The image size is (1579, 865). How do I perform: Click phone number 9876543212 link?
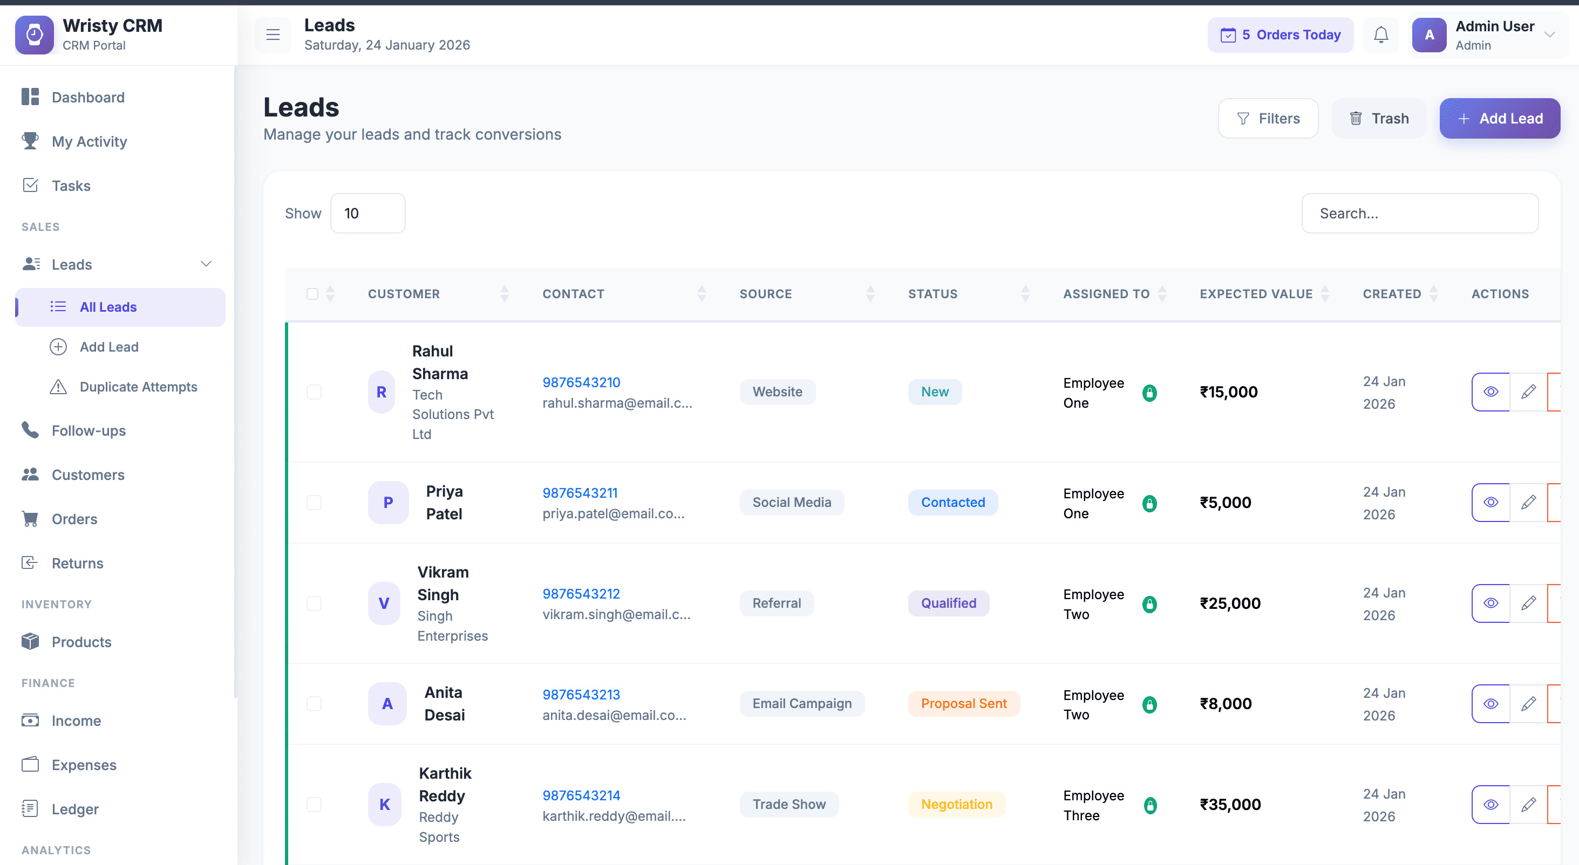point(581,593)
